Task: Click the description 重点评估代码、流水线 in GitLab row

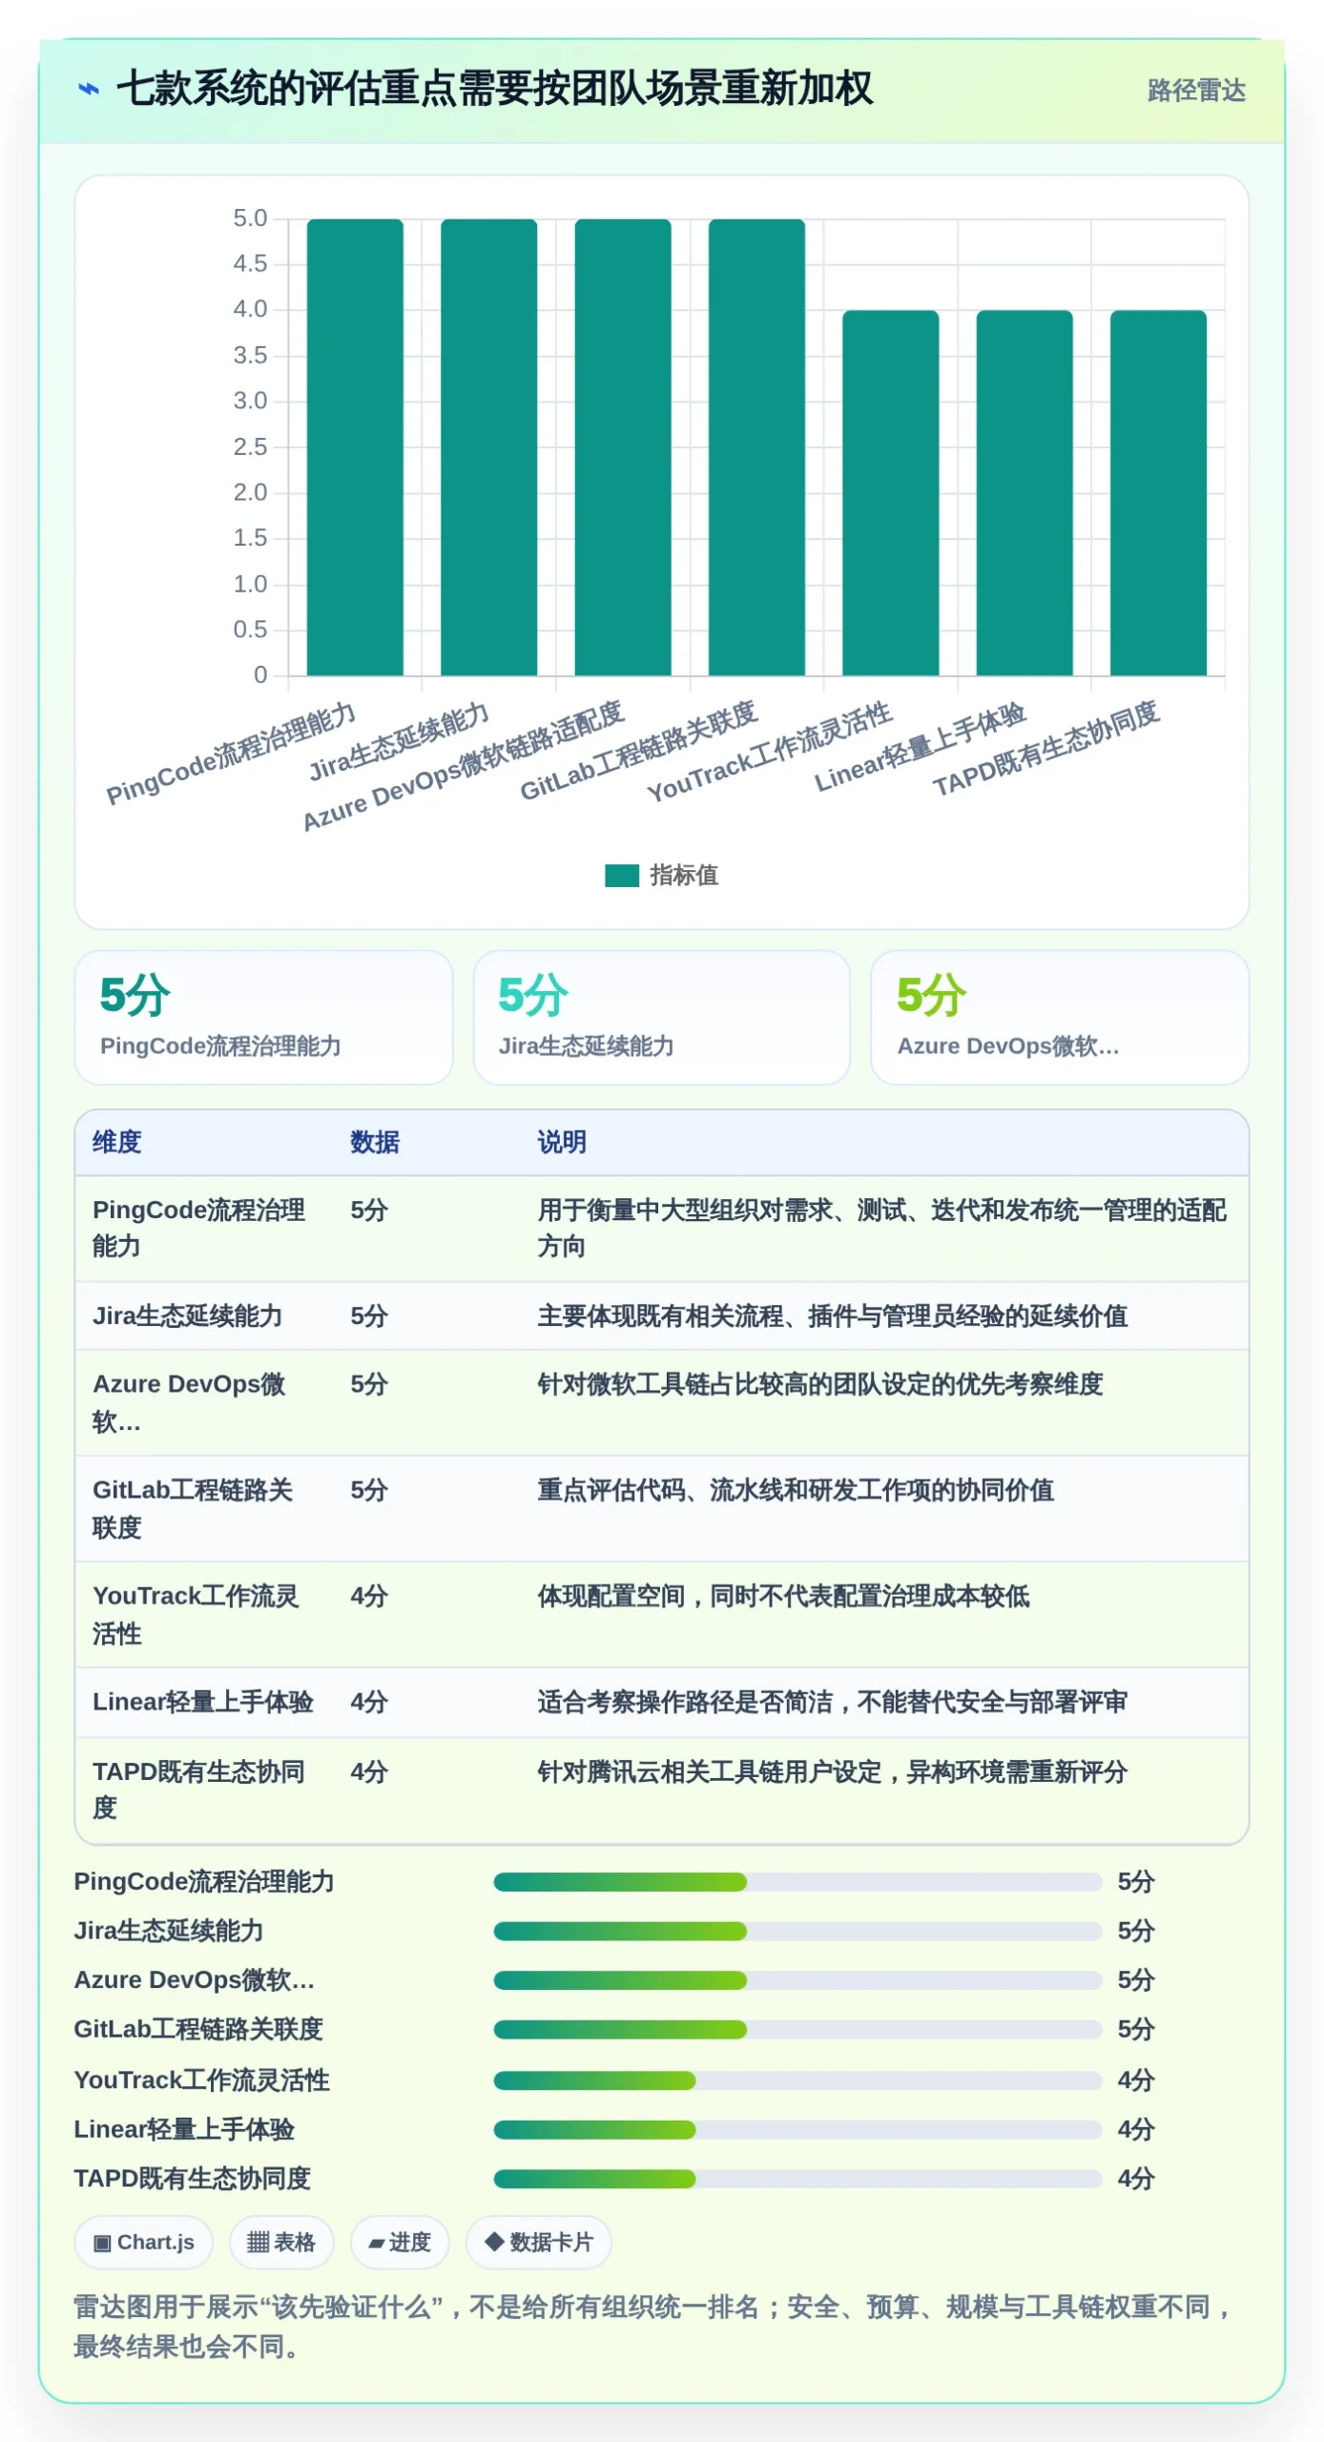Action: [796, 1491]
